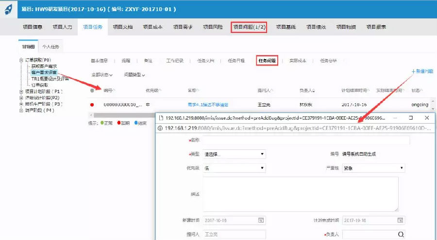This screenshot has height=240, width=437.
Task: Click the horizontal scrollbar under issue table
Action: click(121, 115)
